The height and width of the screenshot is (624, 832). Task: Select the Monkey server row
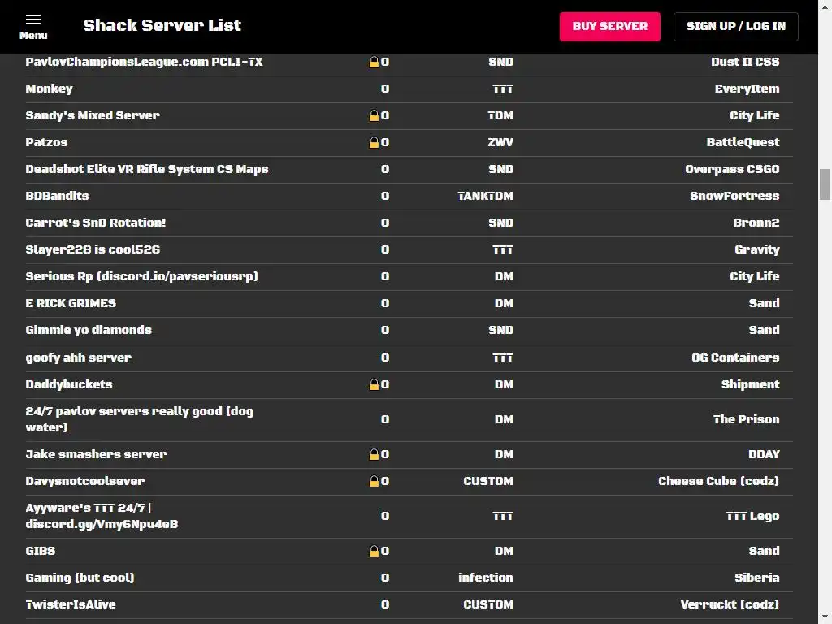409,89
